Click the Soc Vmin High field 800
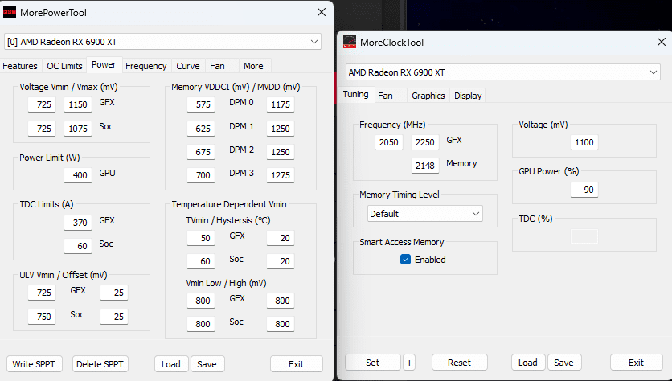Screen dimensions: 672x381 (x=281, y=324)
